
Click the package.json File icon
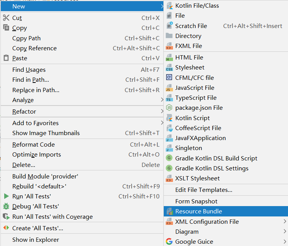coord(169,107)
